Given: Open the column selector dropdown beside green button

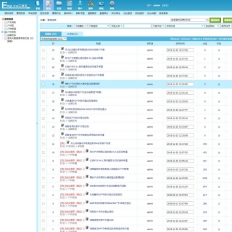Looking at the screenshot, I should (x=189, y=20).
